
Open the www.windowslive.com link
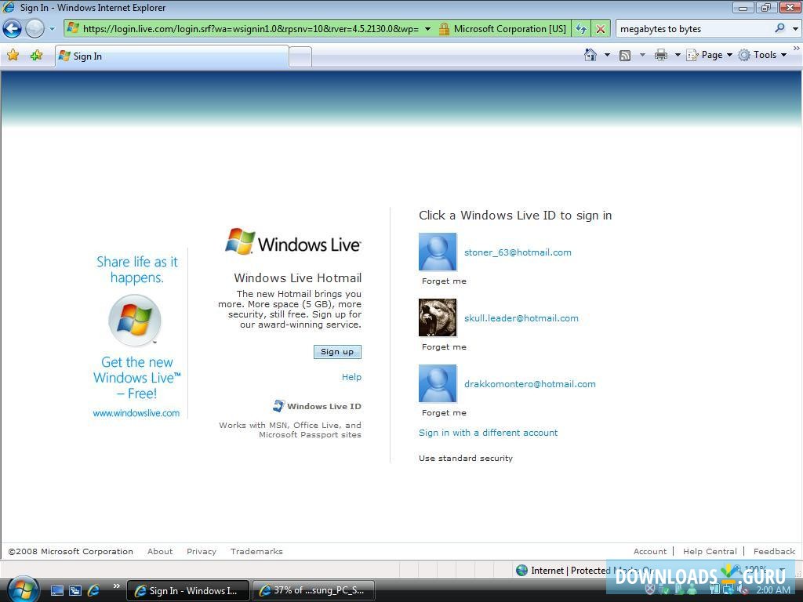tap(136, 413)
